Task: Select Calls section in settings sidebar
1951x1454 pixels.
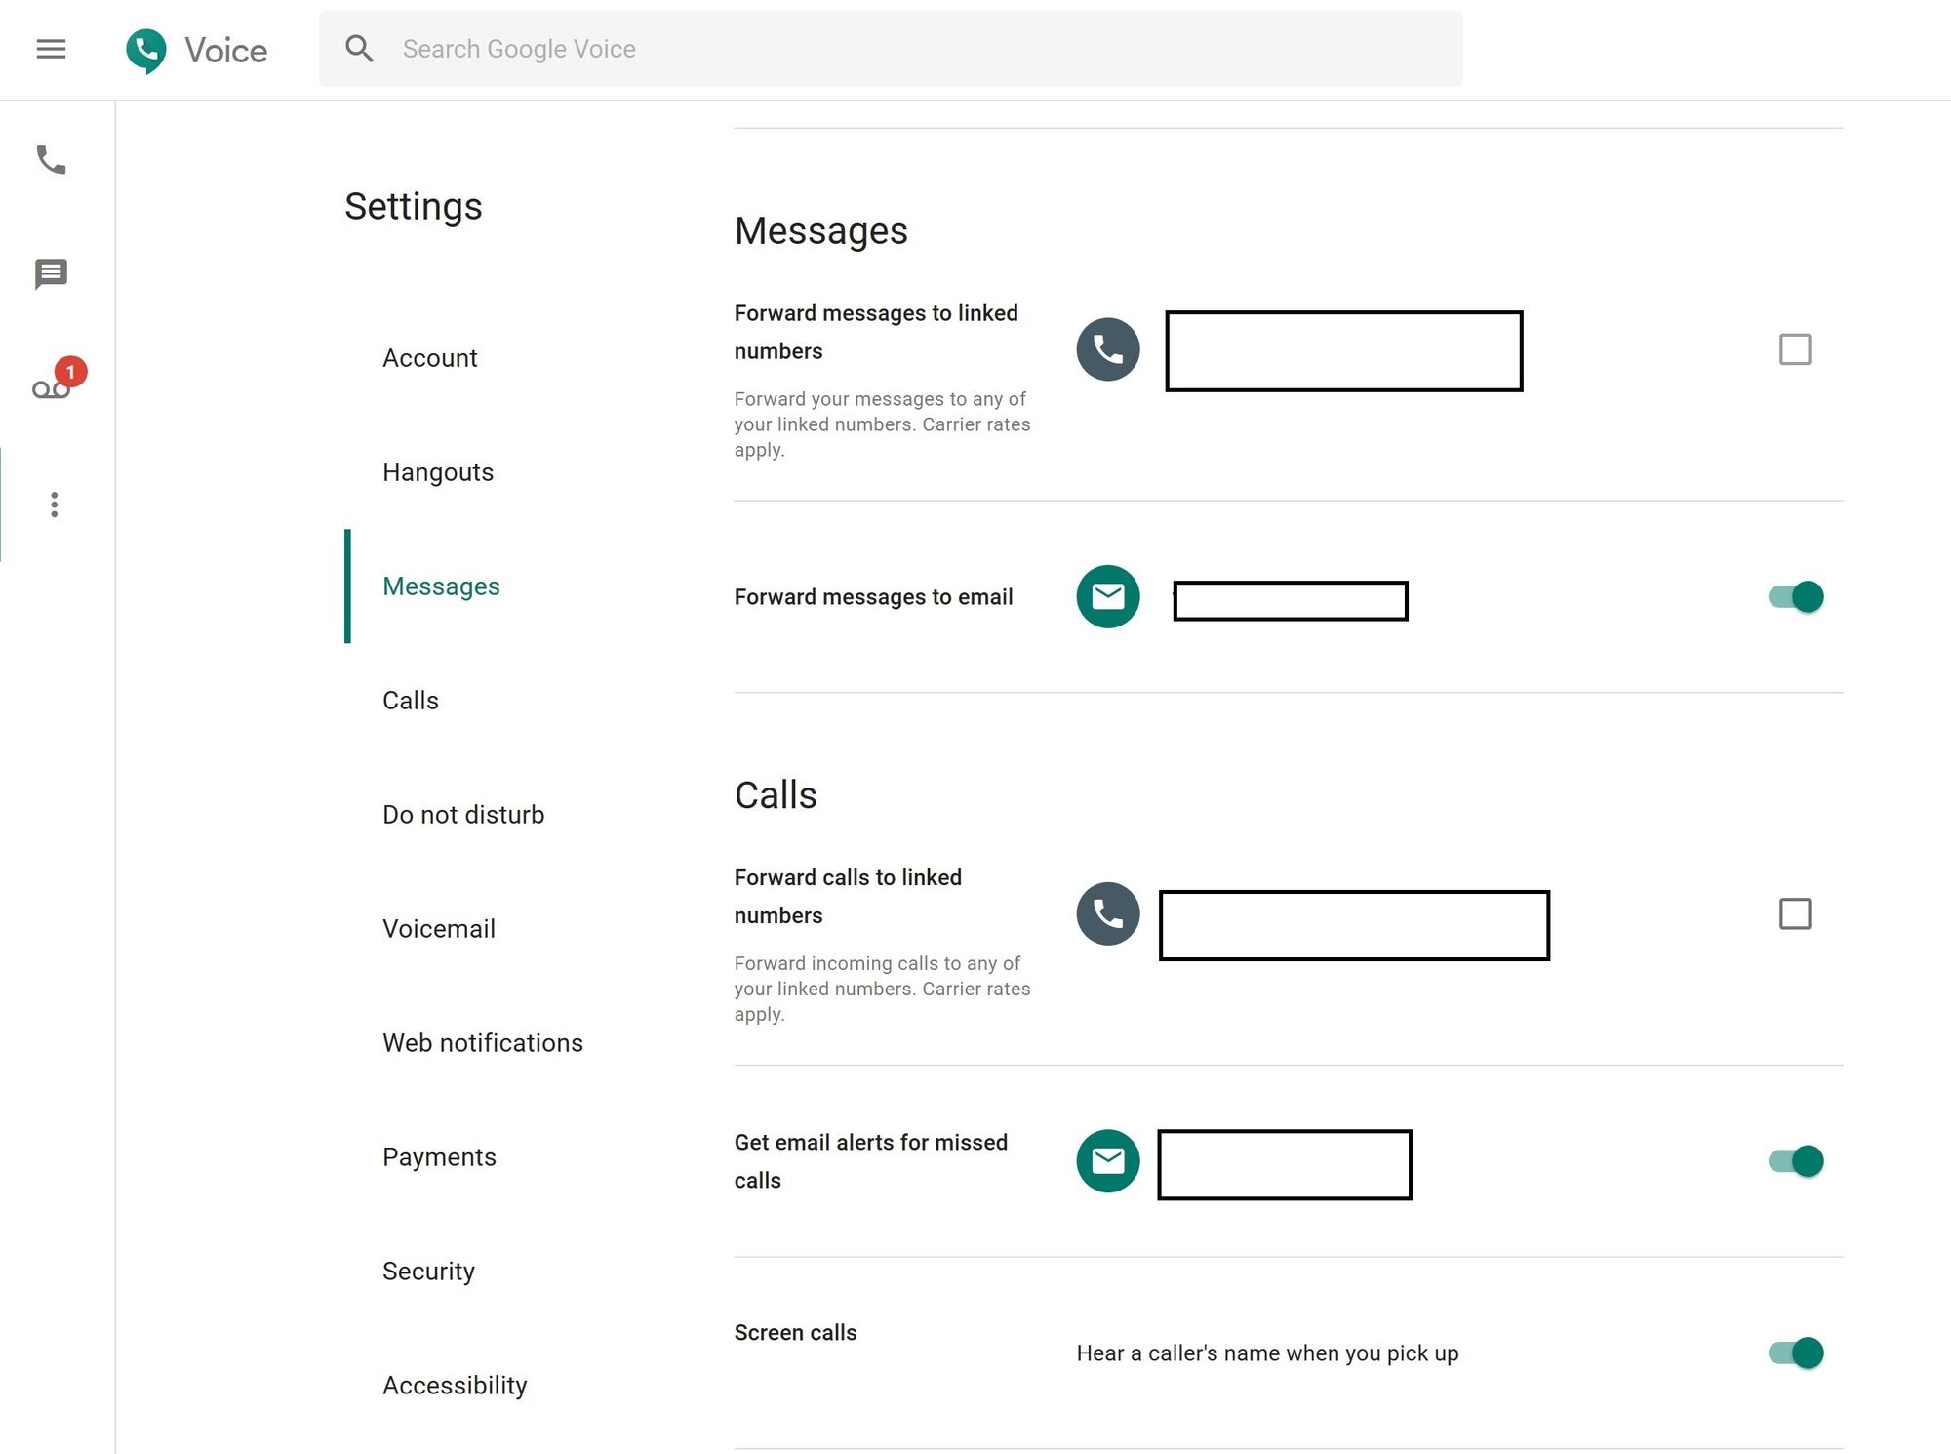Action: 411,700
